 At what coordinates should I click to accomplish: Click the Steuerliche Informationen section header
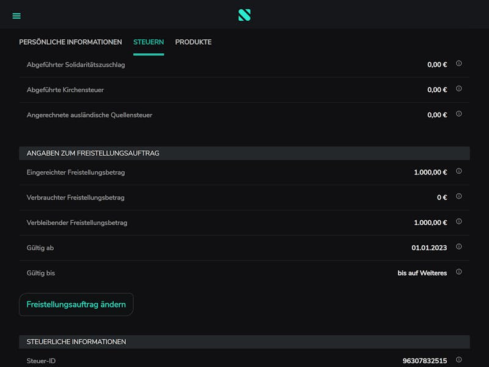(244, 342)
